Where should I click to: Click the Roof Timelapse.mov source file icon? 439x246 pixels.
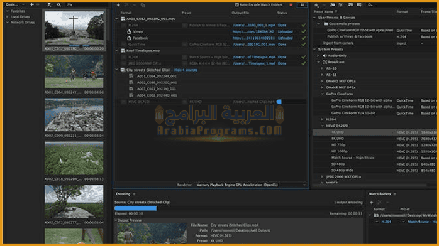click(x=123, y=51)
